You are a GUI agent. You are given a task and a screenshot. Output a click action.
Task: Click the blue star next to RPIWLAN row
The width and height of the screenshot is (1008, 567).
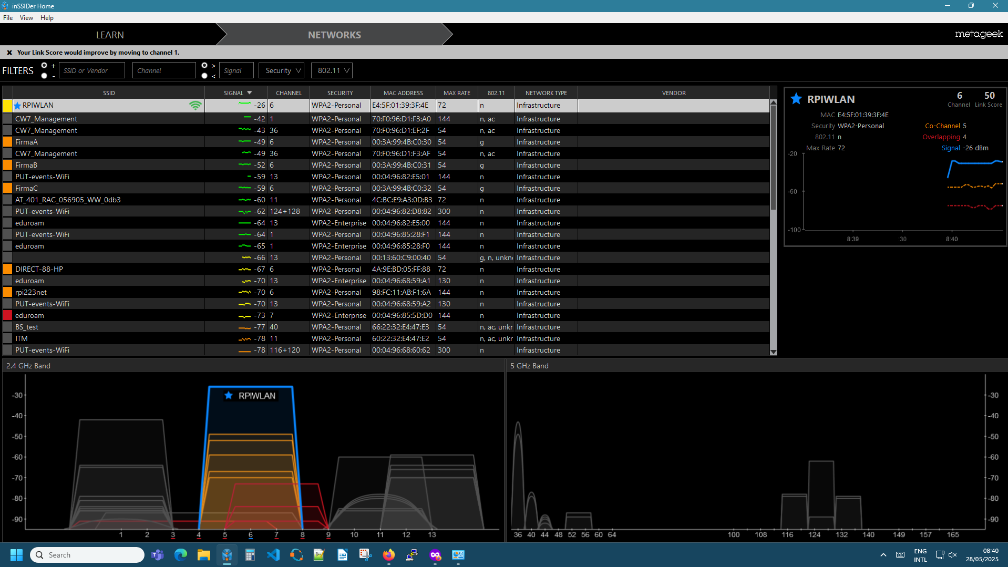pyautogui.click(x=17, y=106)
